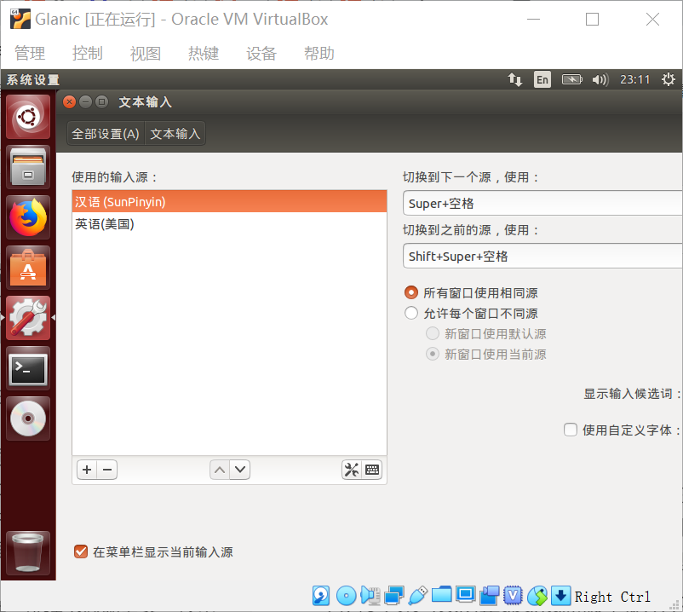The height and width of the screenshot is (612, 683).
Task: Open VirtualBox 控制 menu
Action: pos(88,53)
